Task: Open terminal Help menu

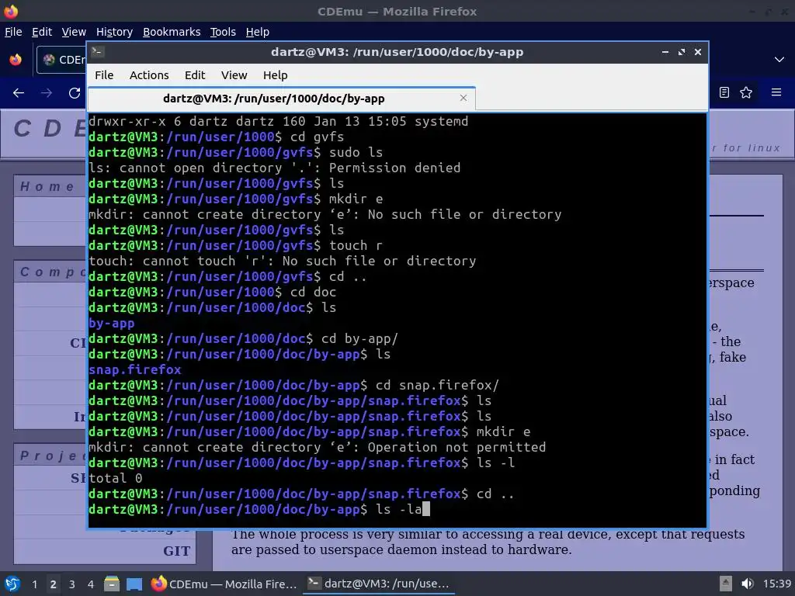Action: [276, 75]
